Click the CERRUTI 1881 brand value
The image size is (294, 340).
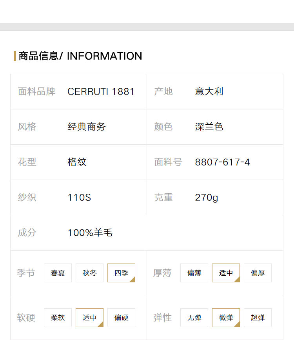tap(101, 91)
